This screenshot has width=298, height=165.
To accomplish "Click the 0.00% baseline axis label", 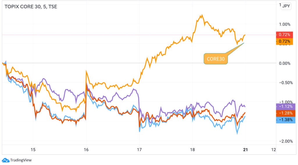I will 285,63.
